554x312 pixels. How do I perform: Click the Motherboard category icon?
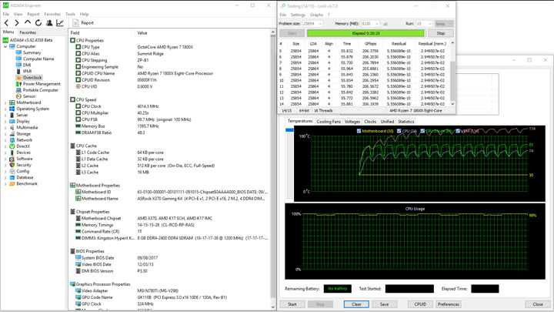tap(12, 102)
